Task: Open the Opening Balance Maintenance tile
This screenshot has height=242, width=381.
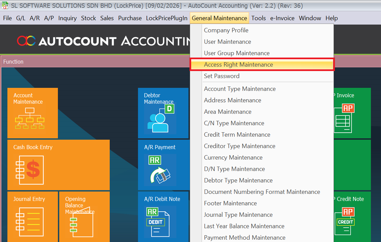Action: (x=84, y=216)
